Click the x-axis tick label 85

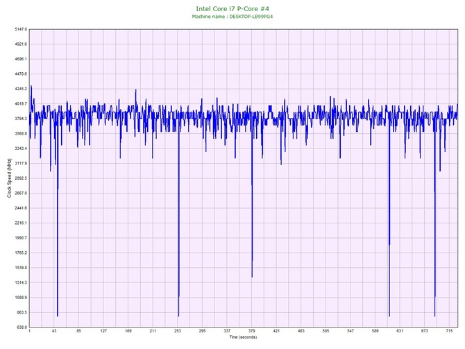coord(79,331)
